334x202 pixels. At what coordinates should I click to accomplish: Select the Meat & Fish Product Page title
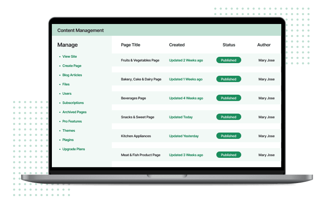[x=140, y=155]
